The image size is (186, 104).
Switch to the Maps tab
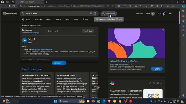click(x=67, y=19)
